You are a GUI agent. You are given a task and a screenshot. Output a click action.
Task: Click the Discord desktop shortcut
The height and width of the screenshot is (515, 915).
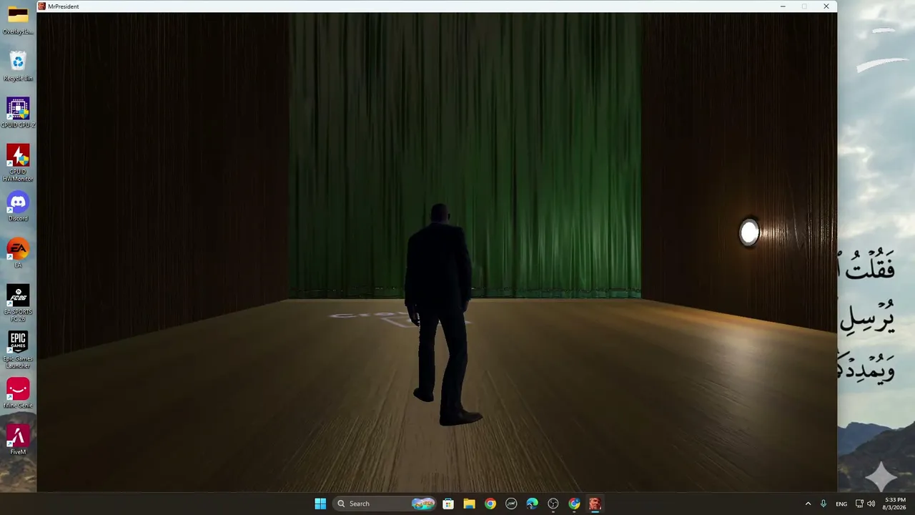point(18,207)
